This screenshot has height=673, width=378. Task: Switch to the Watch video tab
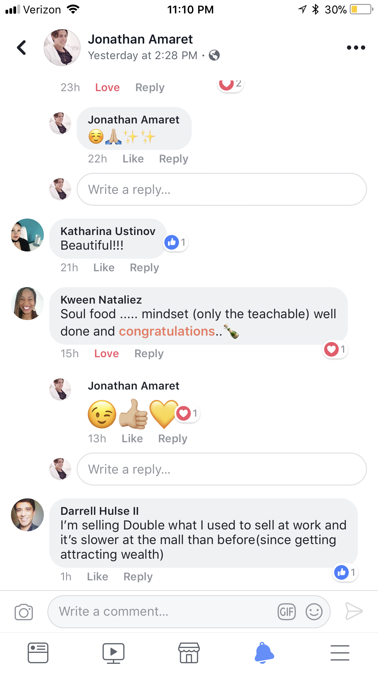tap(113, 653)
